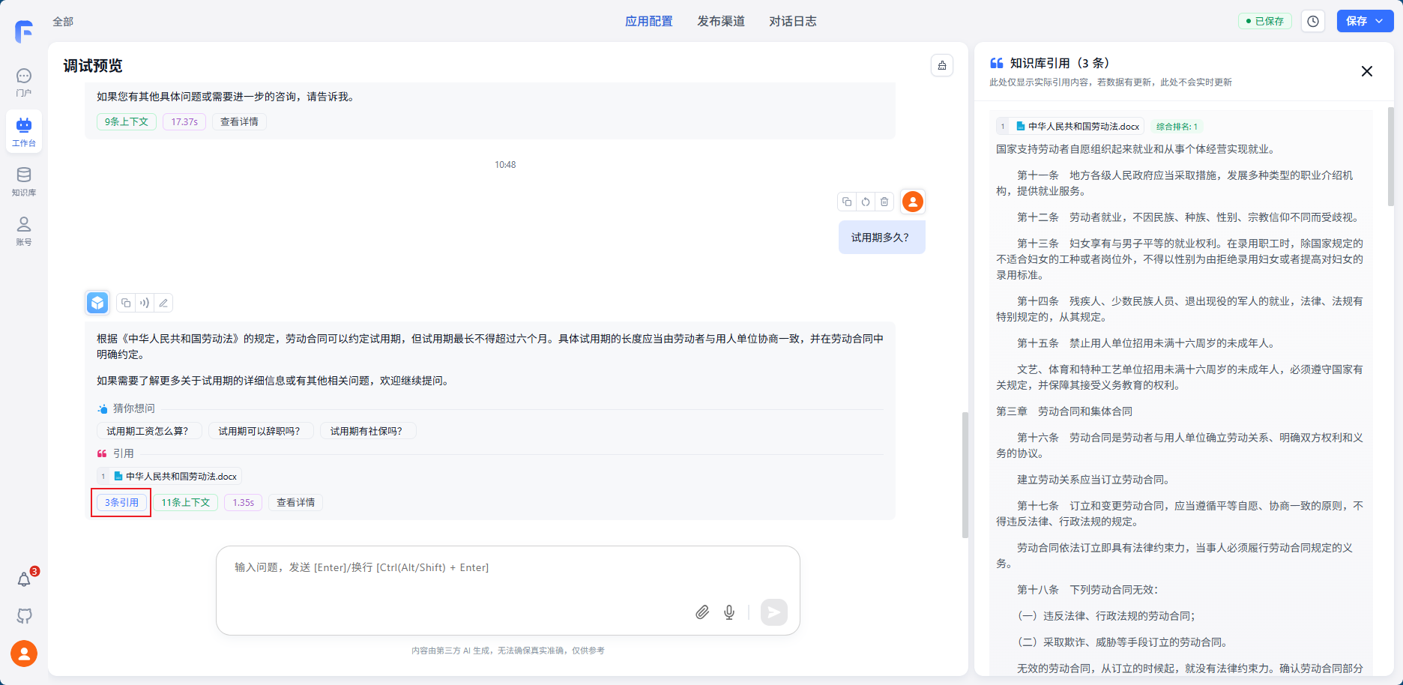Open the GitHub icon link

tap(24, 616)
